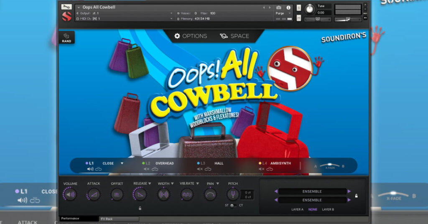Open the Pan dropdown arrow
This screenshot has width=428, height=224.
pos(217,184)
